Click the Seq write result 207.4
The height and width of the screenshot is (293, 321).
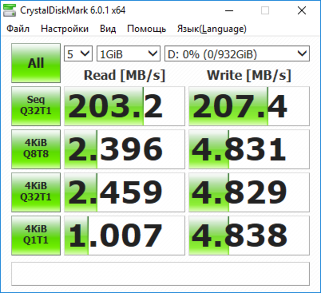pyautogui.click(x=249, y=106)
